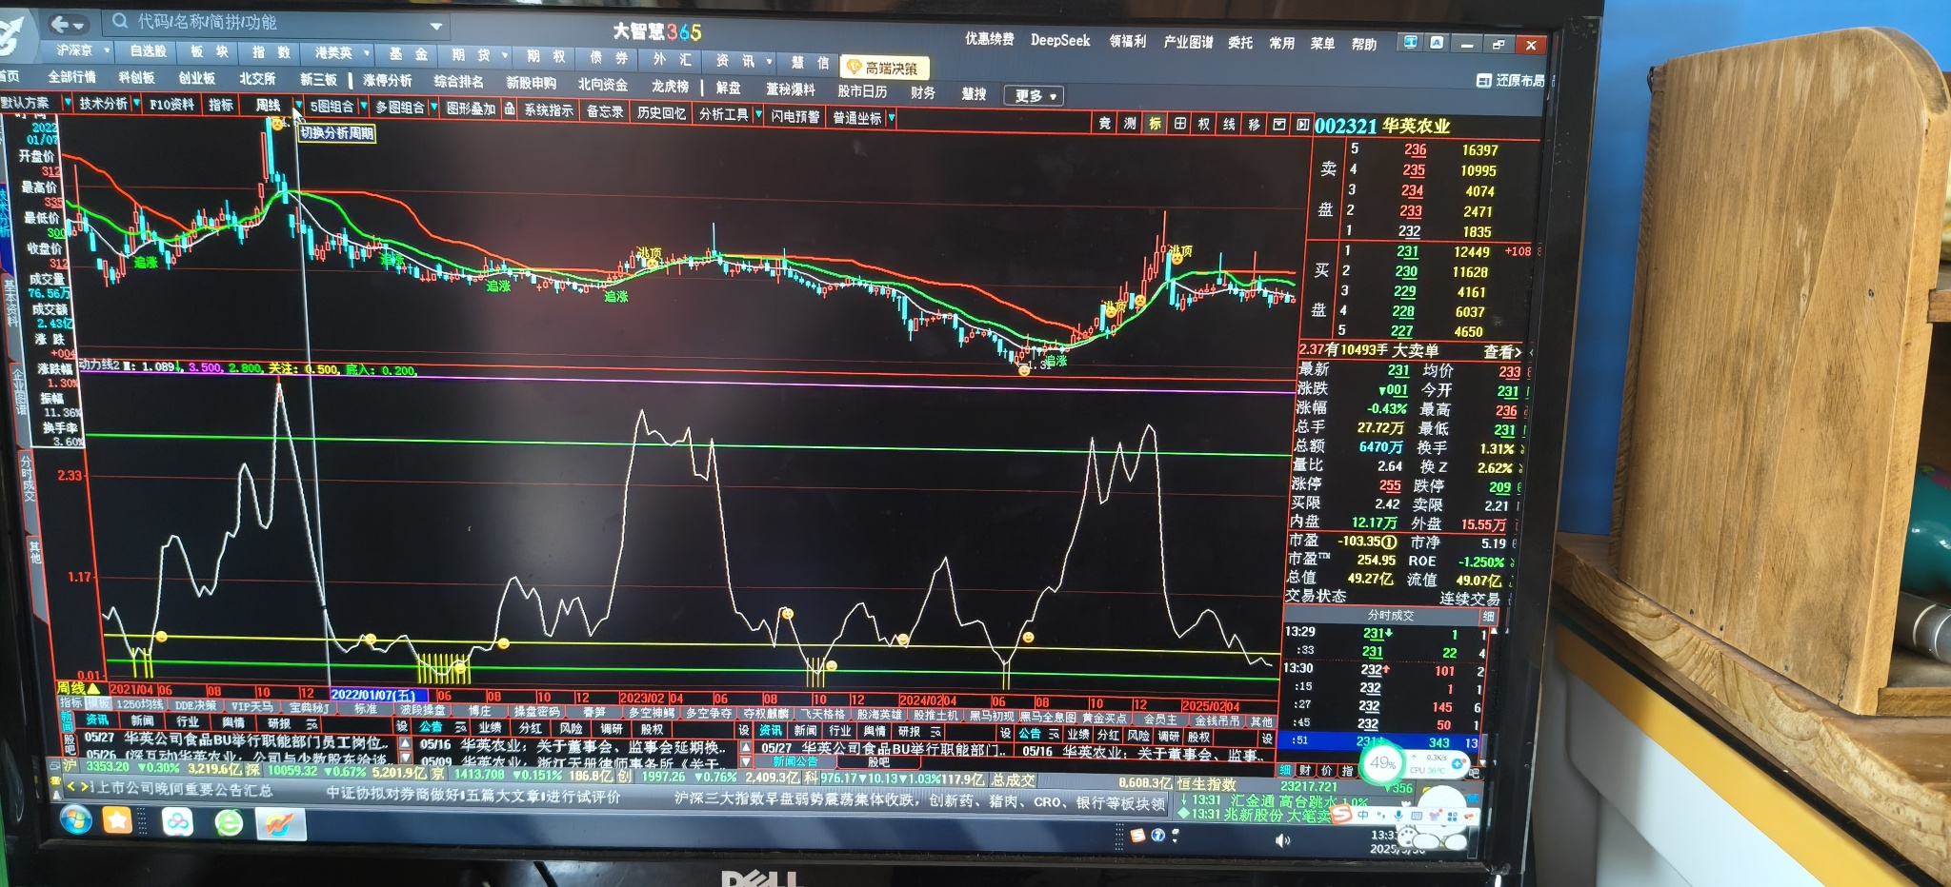Expand the 更多 dropdown button
Image resolution: width=1951 pixels, height=887 pixels.
pos(1036,95)
